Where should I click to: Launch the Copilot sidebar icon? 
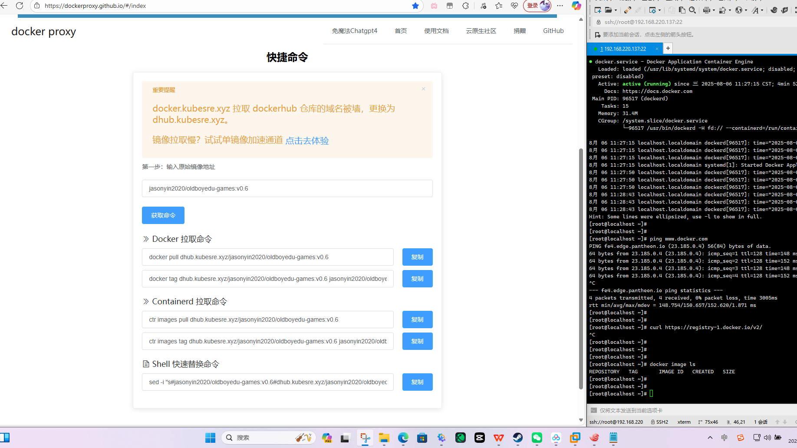click(576, 6)
